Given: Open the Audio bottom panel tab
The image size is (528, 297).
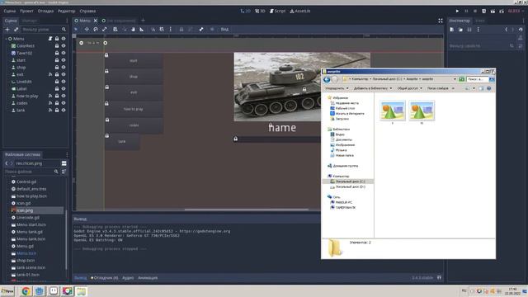Looking at the screenshot, I should pos(128,278).
